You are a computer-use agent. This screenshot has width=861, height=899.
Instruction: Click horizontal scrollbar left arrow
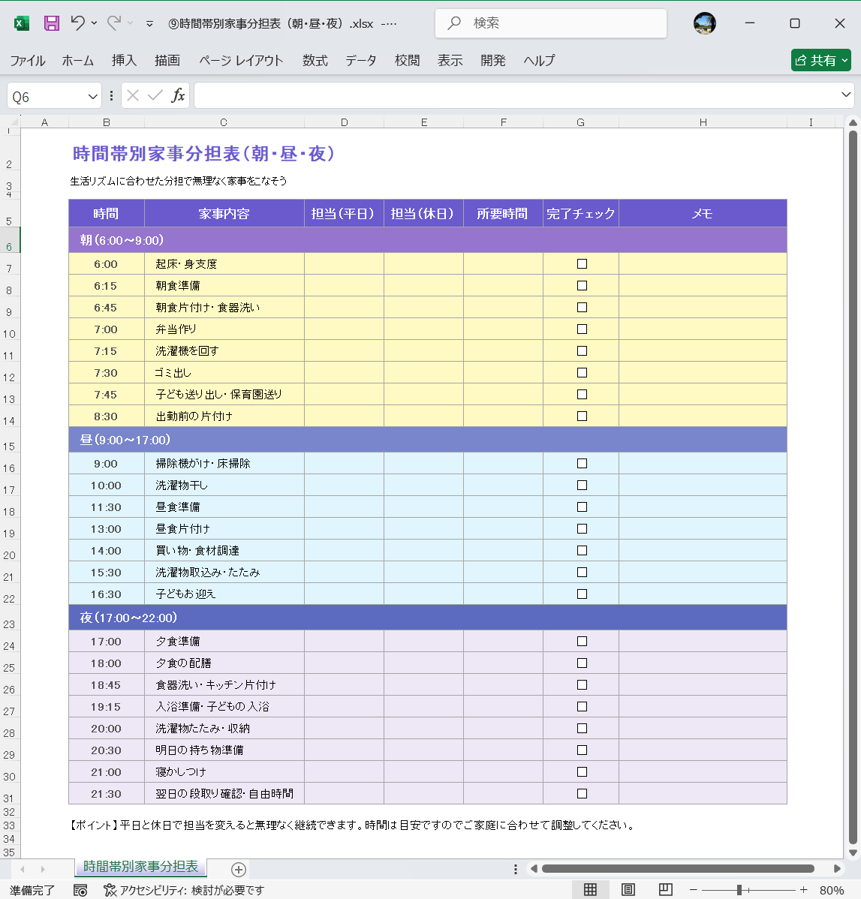(534, 869)
